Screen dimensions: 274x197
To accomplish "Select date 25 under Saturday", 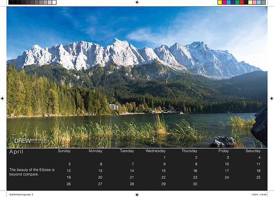I will [258, 178].
